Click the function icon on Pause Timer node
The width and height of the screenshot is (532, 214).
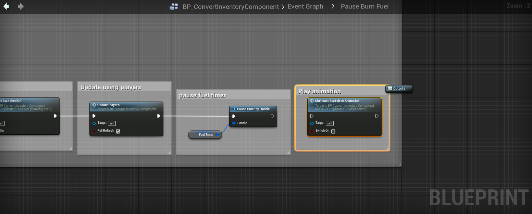(x=234, y=109)
